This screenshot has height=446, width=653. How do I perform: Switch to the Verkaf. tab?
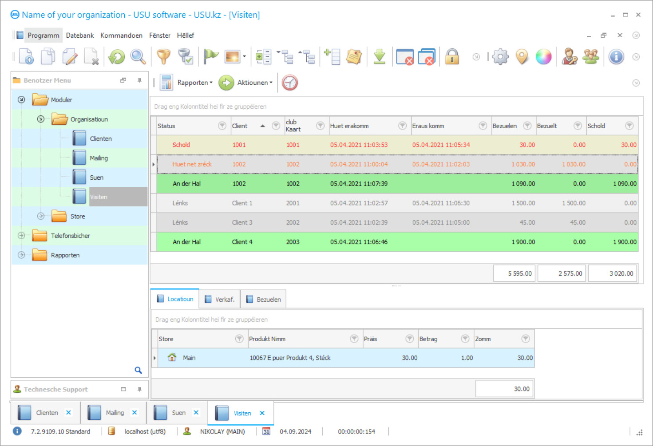(x=220, y=299)
